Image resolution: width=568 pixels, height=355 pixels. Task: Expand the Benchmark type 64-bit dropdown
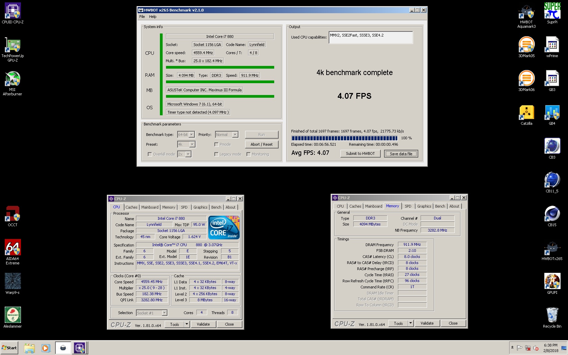(x=192, y=135)
